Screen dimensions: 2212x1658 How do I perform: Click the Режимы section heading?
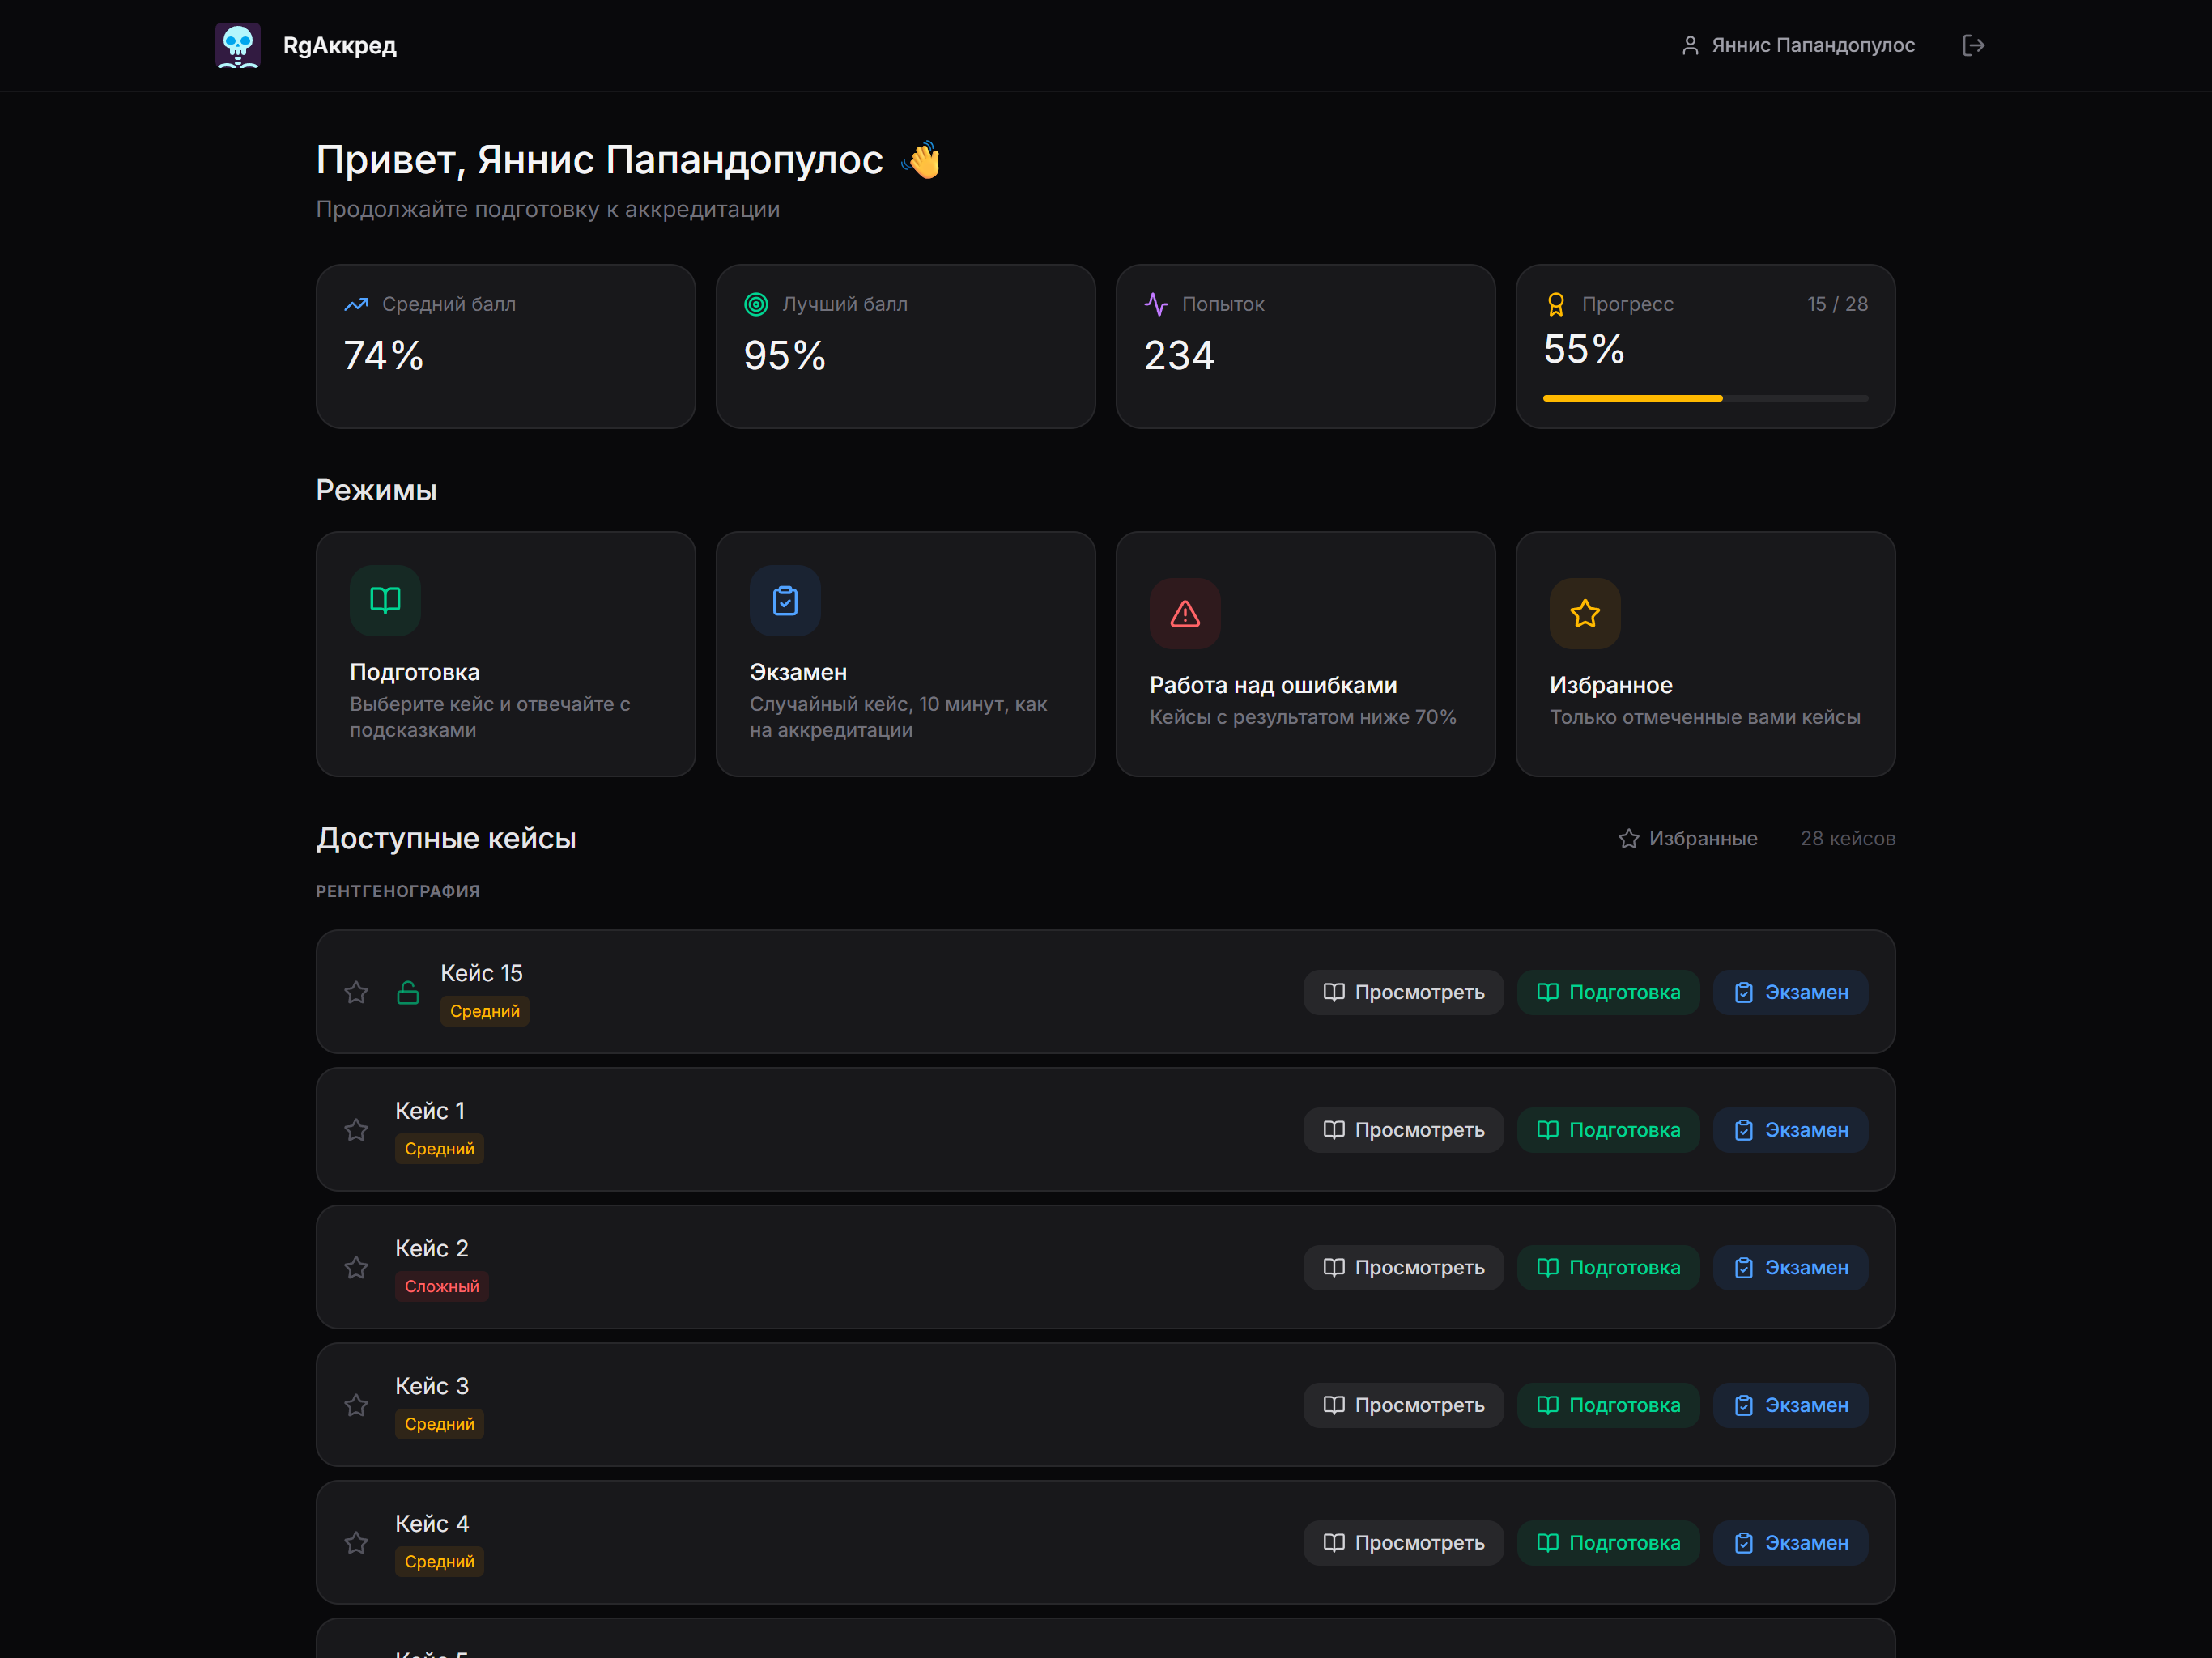[376, 491]
